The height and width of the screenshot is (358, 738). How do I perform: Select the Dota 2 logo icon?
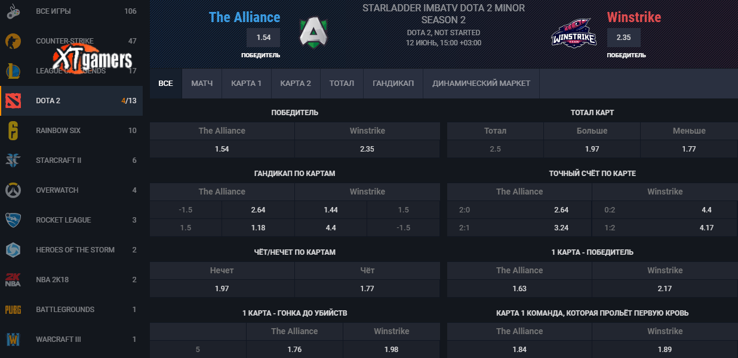click(x=13, y=101)
